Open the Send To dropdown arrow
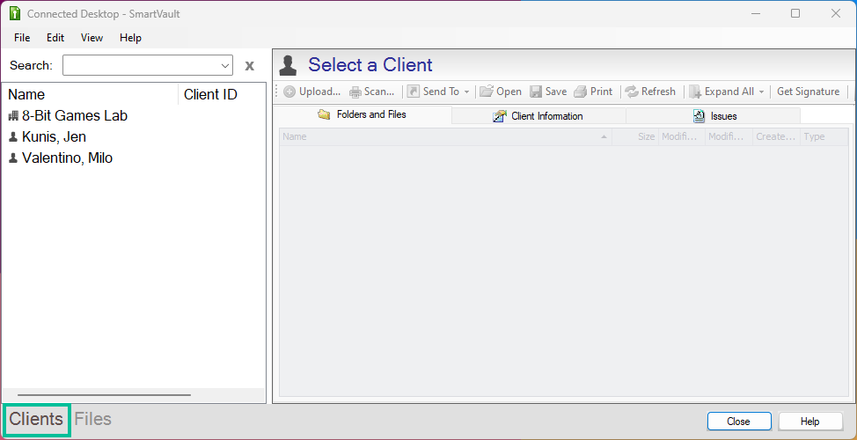 point(466,92)
